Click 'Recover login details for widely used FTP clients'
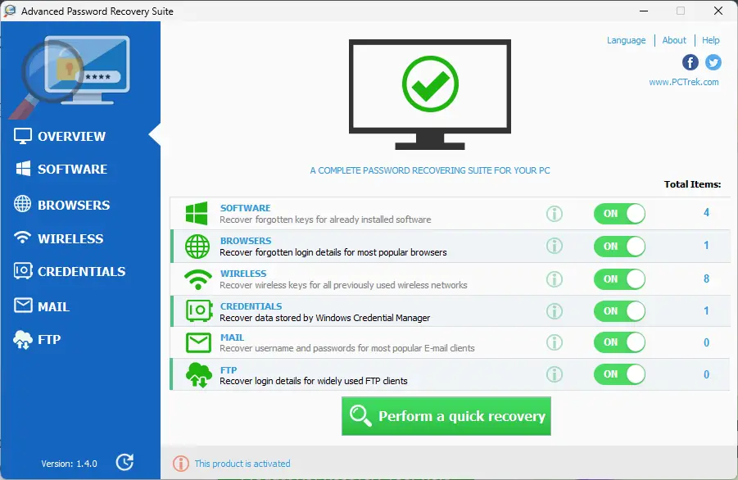 tap(314, 381)
